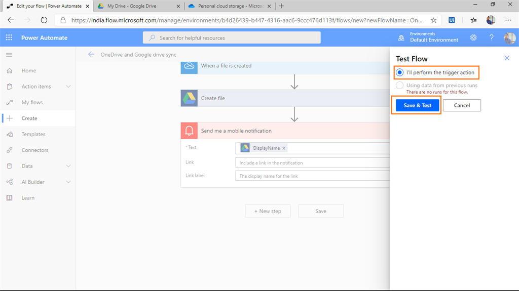Open settings gear in Power Automate header
Image resolution: width=519 pixels, height=291 pixels.
(x=473, y=37)
